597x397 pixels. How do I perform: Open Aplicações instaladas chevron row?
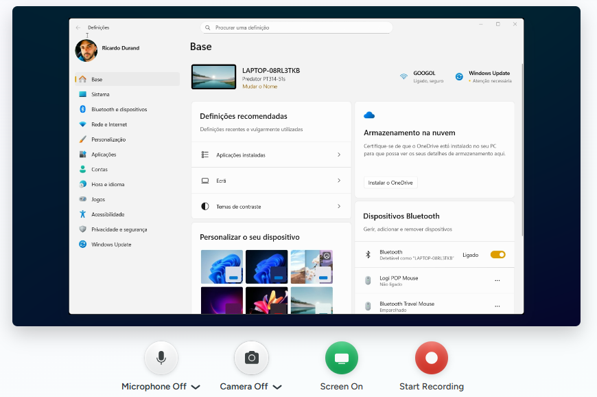click(x=271, y=155)
